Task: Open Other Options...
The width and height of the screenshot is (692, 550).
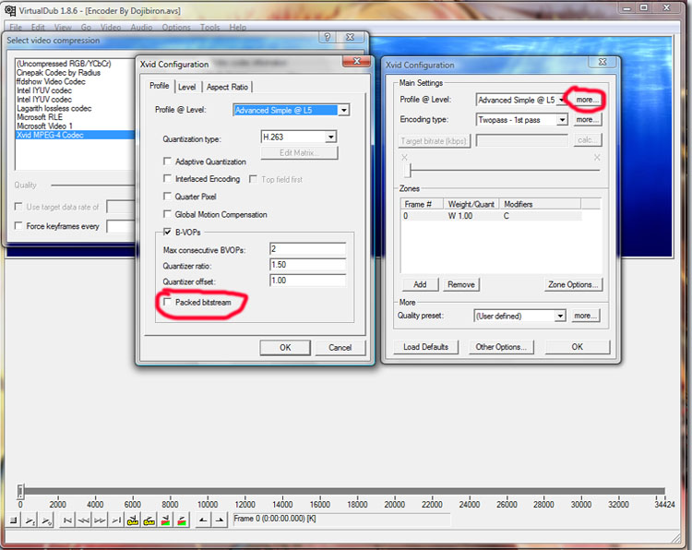Action: (501, 347)
